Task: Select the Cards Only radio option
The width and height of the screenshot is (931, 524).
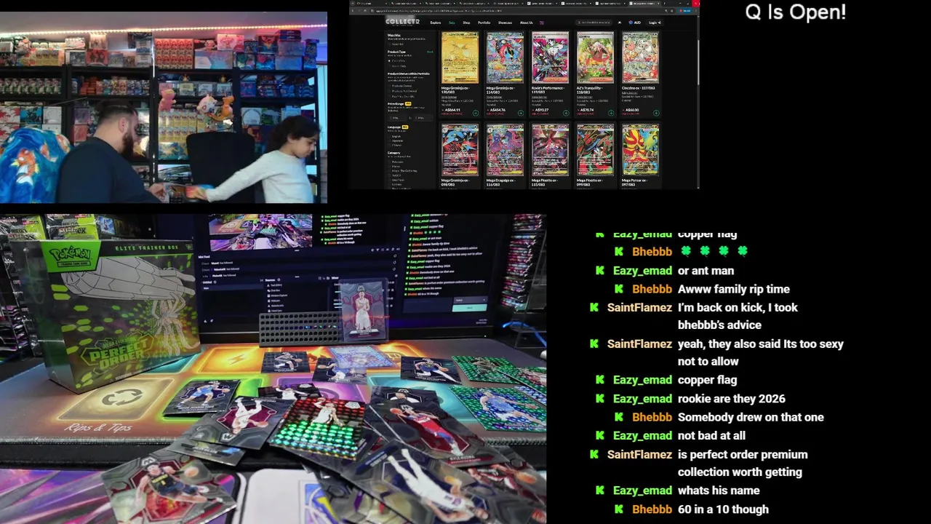Action: pos(389,61)
